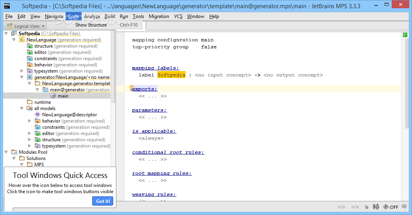Image resolution: width=412 pixels, height=215 pixels.
Task: Click the Solutions folder icon
Action: (x=22, y=158)
